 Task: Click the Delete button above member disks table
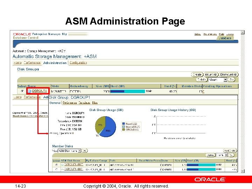pos(210,155)
